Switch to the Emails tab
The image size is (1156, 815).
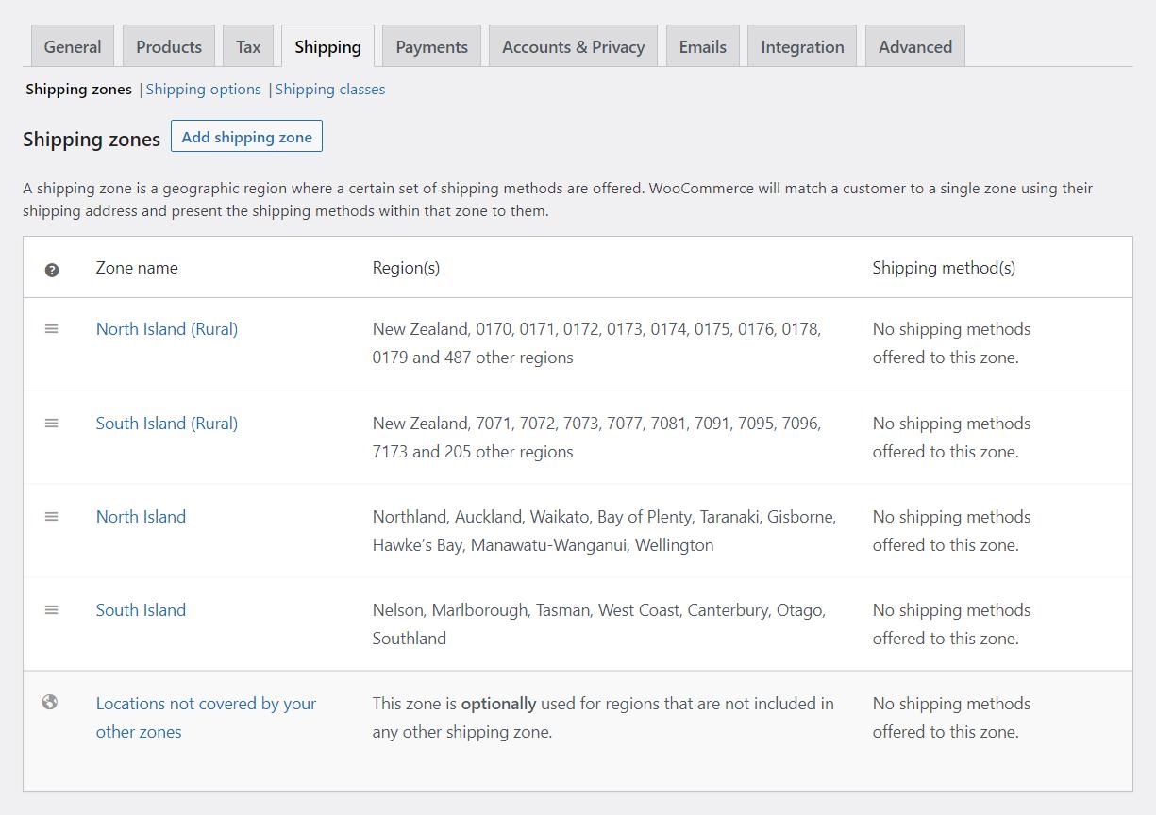click(702, 47)
